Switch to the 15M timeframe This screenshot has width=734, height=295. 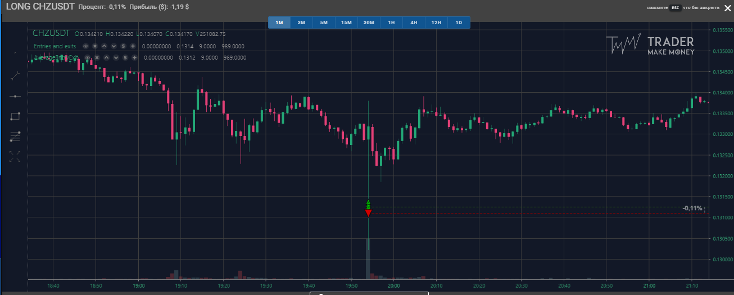[346, 22]
